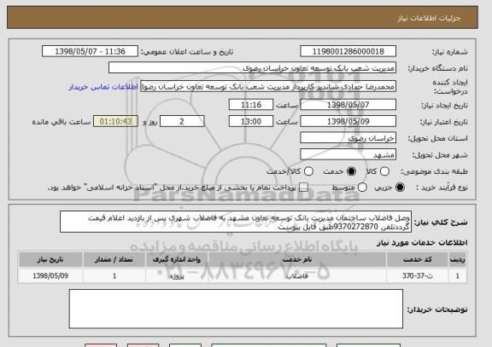This screenshot has height=347, width=492.
Task: Click the validity time field 13:00
Action: tap(251, 121)
